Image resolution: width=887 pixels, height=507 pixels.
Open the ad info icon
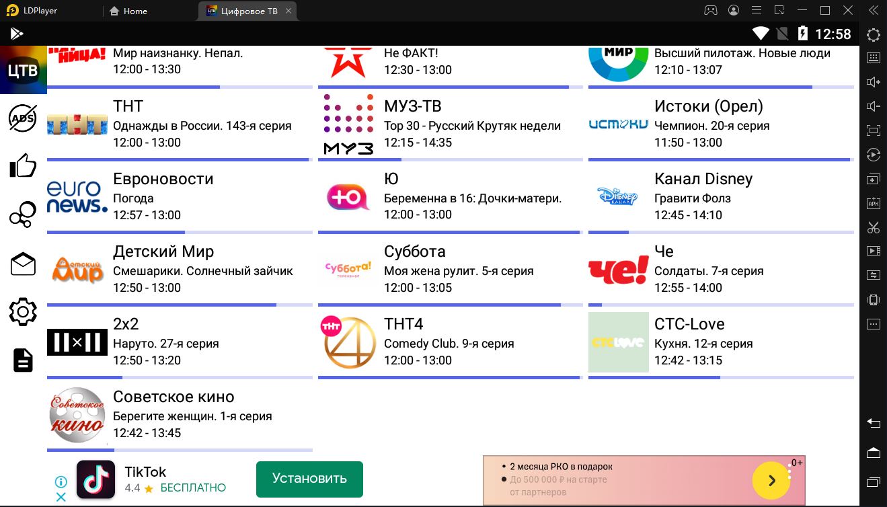point(61,482)
